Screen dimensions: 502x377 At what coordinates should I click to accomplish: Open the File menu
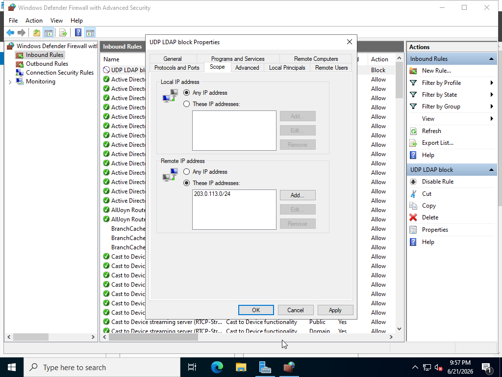(x=13, y=21)
